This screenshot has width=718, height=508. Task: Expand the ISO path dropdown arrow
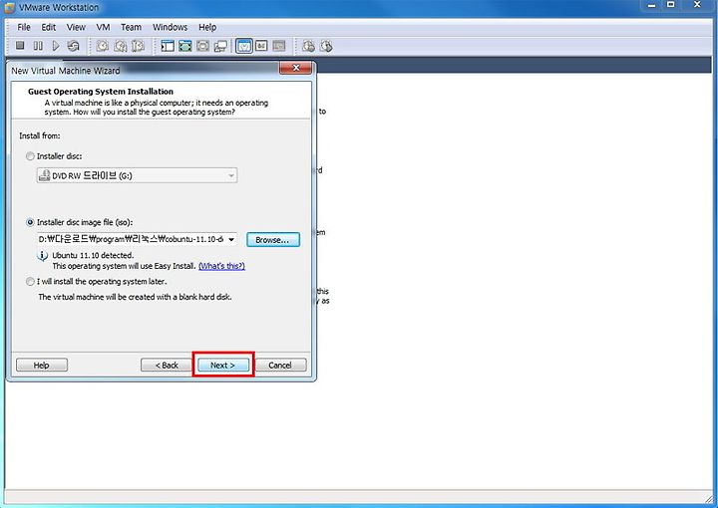pyautogui.click(x=231, y=239)
